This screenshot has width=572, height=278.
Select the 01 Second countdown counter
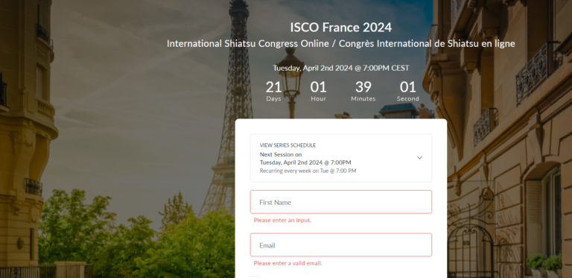tap(408, 91)
